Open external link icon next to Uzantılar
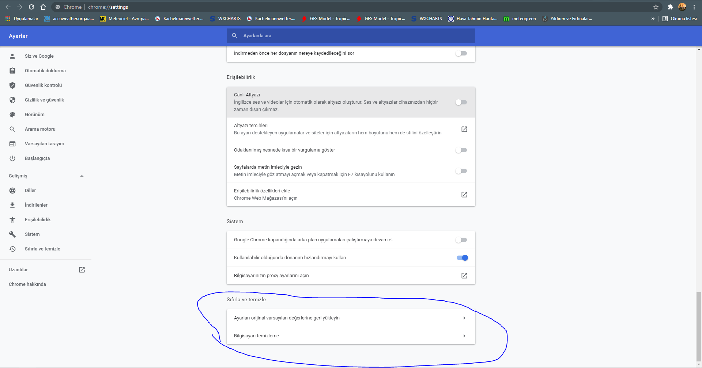The height and width of the screenshot is (368, 702). click(82, 270)
